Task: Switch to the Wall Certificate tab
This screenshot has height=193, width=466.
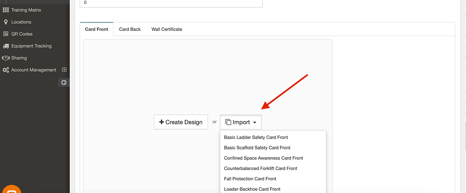Action: tap(167, 30)
